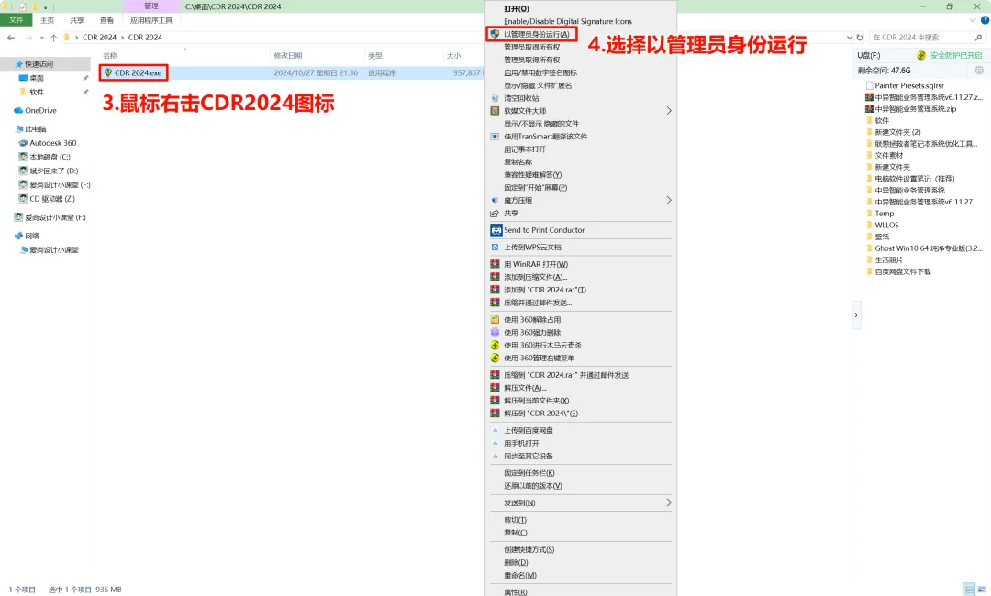Open the 文件 ribbon tab

16,20
